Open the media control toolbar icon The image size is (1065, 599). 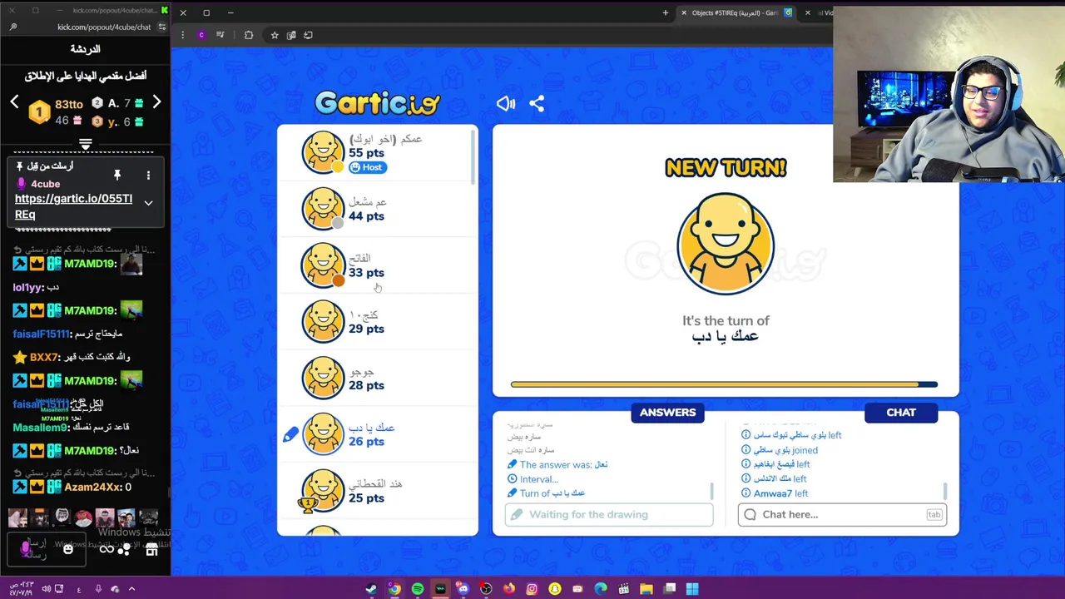tap(220, 35)
